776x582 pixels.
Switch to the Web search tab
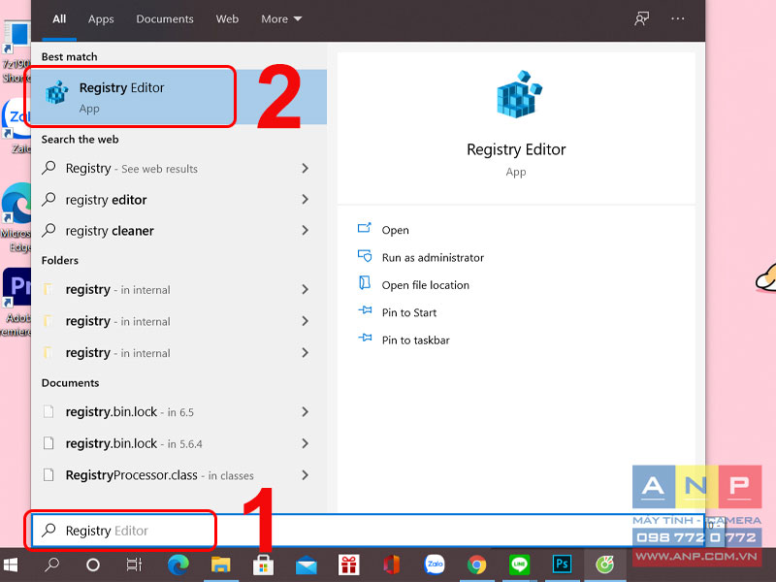click(227, 19)
